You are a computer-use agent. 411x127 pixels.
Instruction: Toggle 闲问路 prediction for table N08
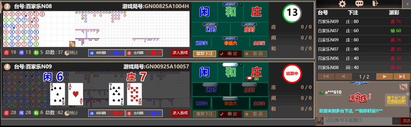[107, 53]
